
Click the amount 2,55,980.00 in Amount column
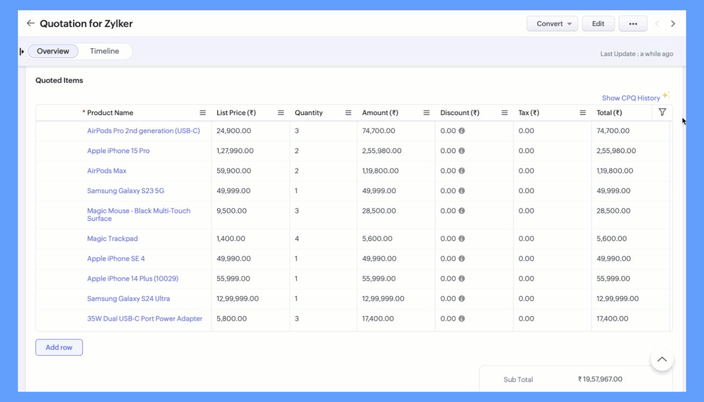(382, 151)
